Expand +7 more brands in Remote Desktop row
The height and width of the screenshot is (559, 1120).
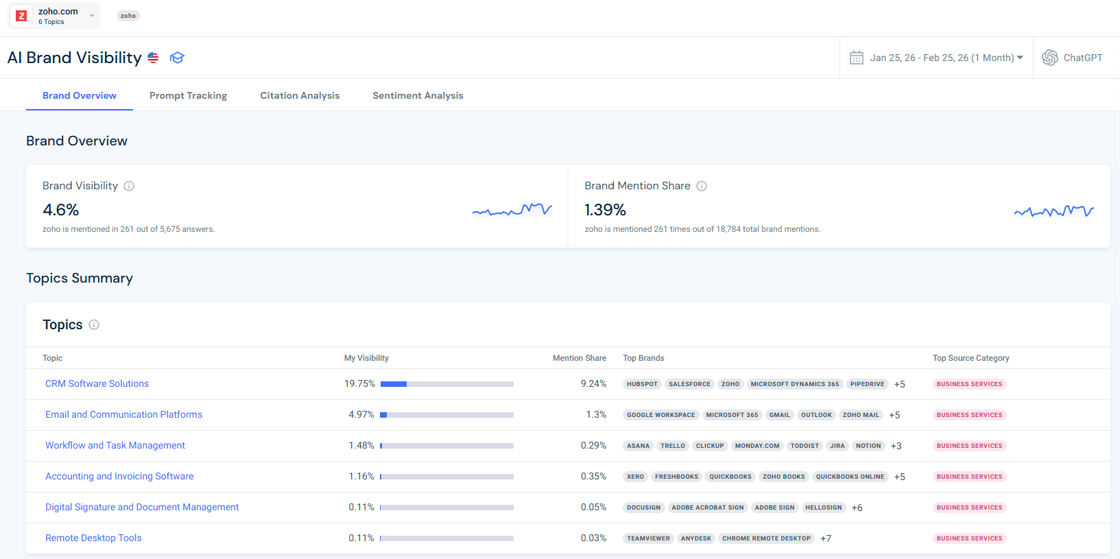pyautogui.click(x=826, y=538)
